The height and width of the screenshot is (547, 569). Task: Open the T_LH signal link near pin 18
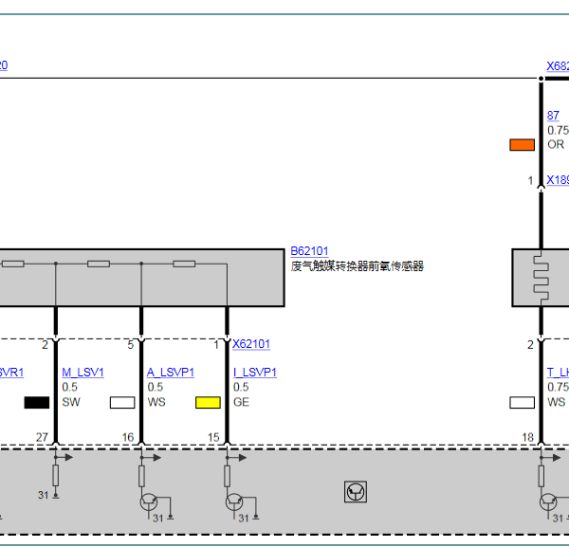[x=558, y=373]
